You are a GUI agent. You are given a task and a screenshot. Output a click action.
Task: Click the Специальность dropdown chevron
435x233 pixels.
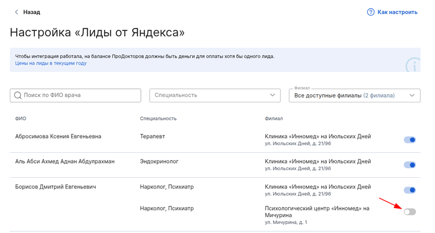[272, 95]
